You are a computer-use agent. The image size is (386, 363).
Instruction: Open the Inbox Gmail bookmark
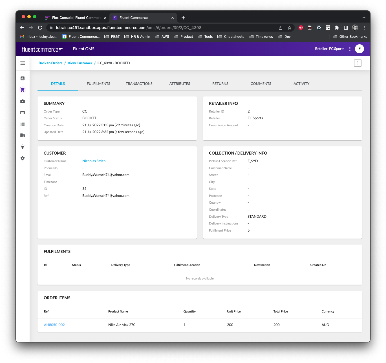(39, 37)
